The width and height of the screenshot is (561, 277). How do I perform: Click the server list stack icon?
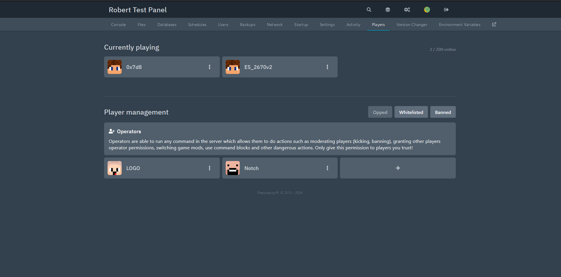(387, 9)
